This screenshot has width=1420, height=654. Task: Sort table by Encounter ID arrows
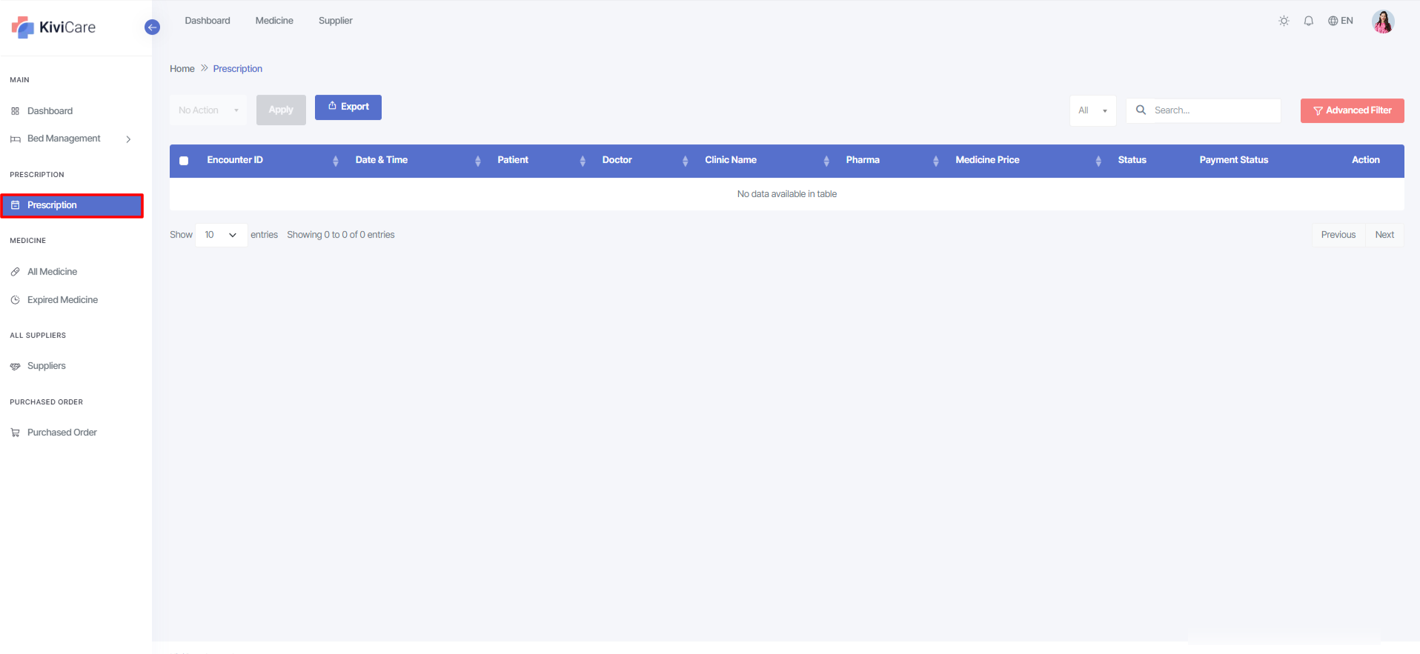(335, 161)
